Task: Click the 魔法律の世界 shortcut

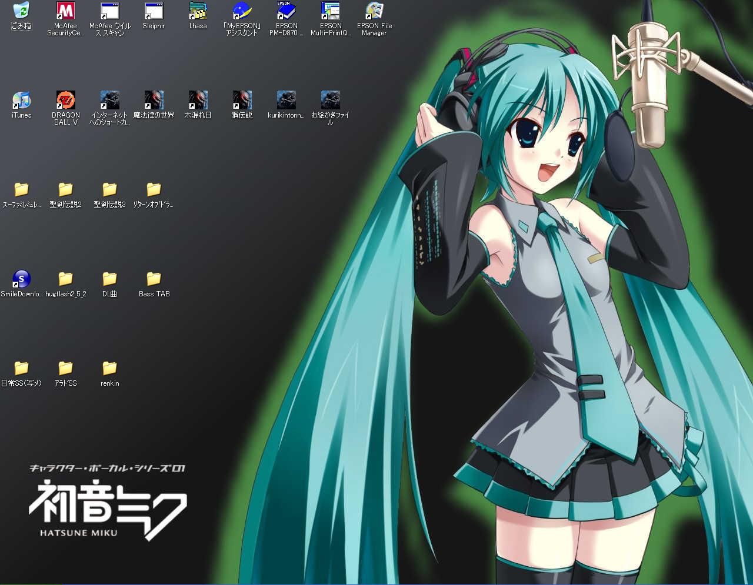Action: coord(154,105)
